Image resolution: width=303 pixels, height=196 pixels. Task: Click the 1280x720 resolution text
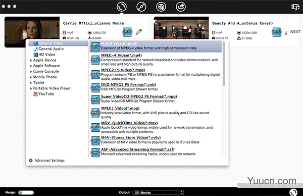99,33
